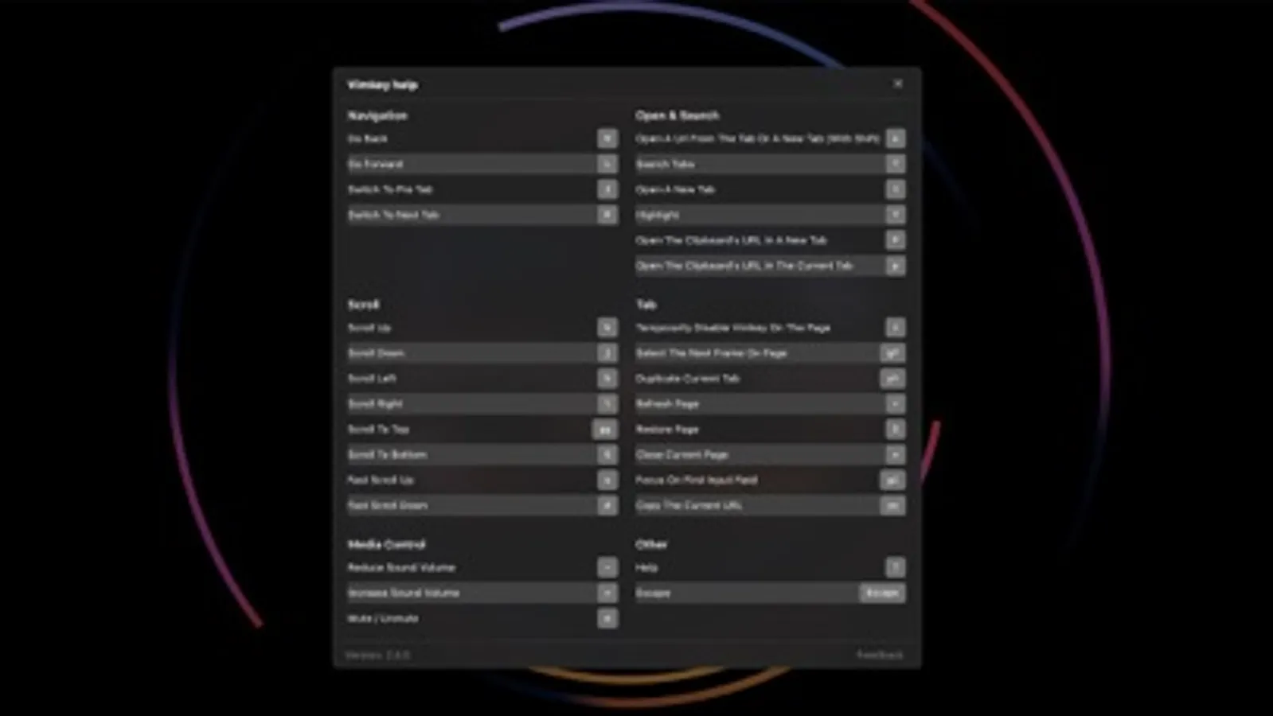Click the Reduce Sound Volume label
This screenshot has width=1273, height=716.
point(401,568)
